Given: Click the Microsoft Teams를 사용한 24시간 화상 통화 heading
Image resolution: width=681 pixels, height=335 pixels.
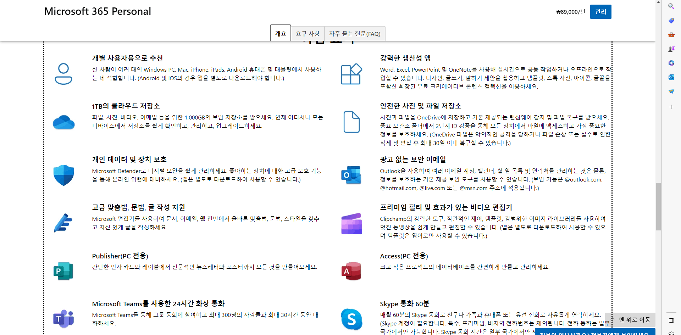Looking at the screenshot, I should [x=158, y=304].
